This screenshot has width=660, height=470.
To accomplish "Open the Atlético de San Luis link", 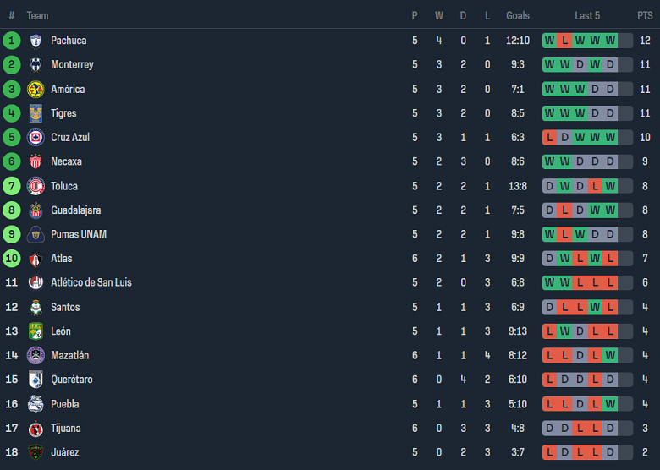I will tap(91, 282).
